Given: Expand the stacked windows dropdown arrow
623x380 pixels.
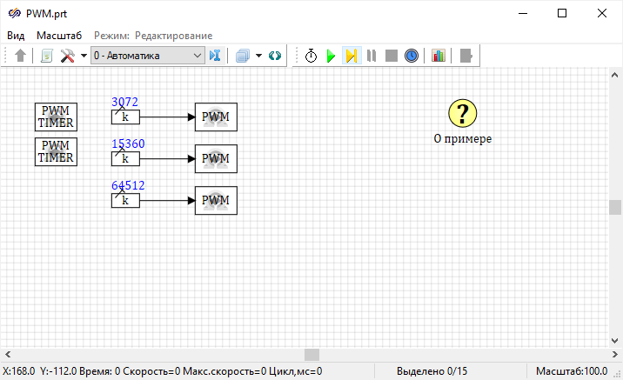Looking at the screenshot, I should 258,56.
